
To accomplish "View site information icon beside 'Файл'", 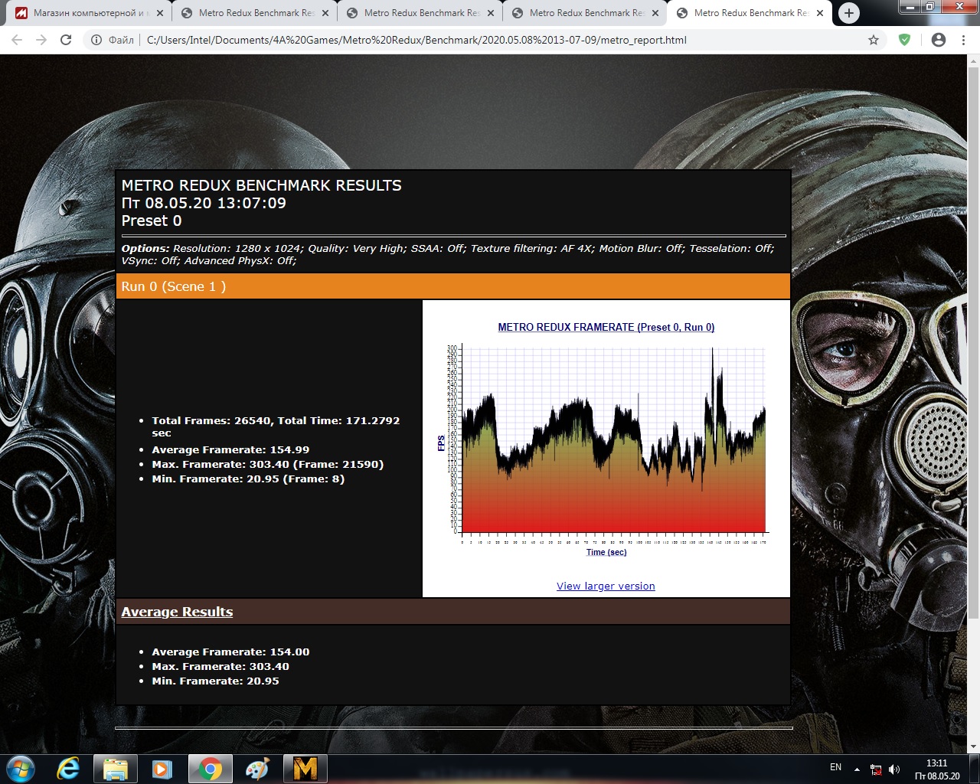I will (x=96, y=40).
